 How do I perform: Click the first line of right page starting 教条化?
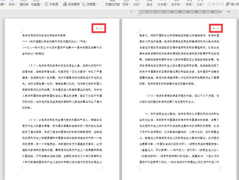[x=179, y=35]
